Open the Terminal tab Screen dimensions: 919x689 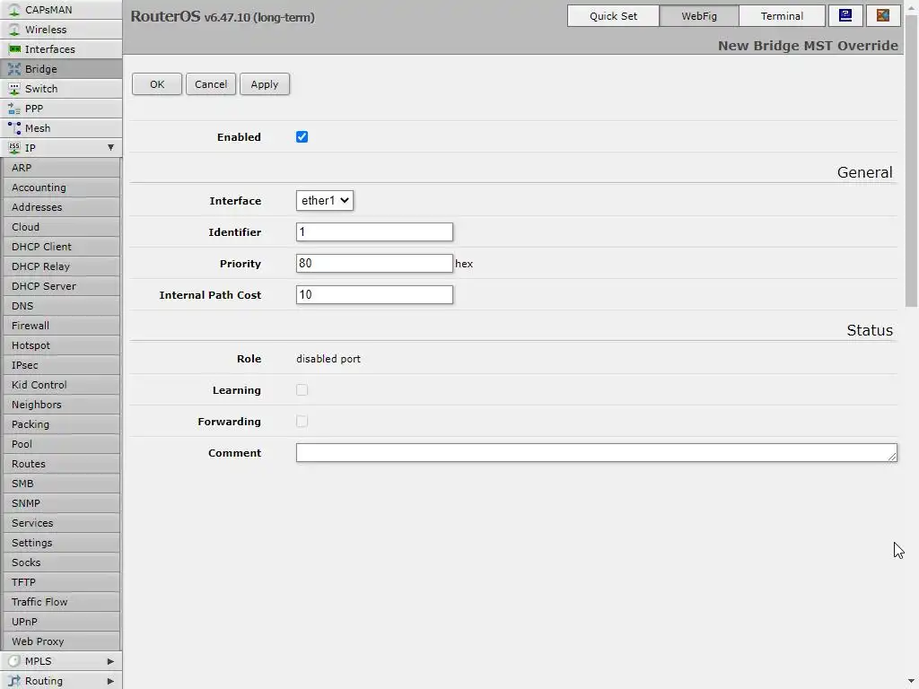click(x=782, y=16)
